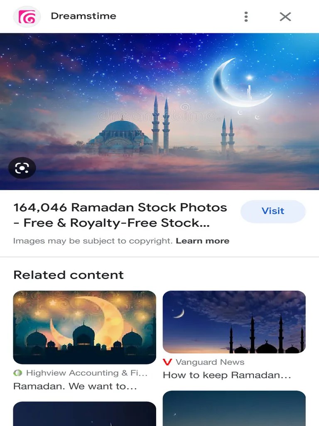Viewport: 319px width, 426px height.
Task: Open the Learn more copyright link
Action: [x=203, y=241]
